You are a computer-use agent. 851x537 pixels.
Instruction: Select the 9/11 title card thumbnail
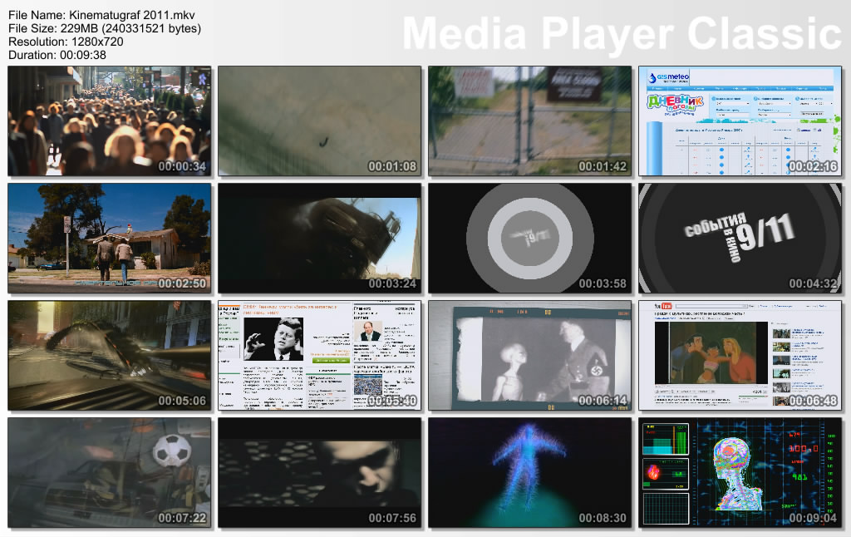(740, 238)
